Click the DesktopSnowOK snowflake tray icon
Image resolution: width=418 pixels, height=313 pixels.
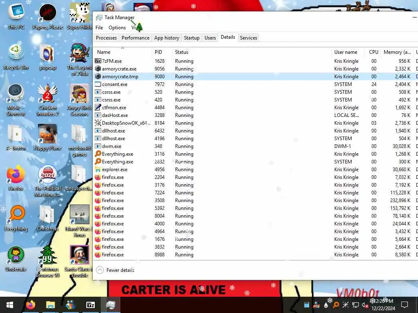(x=345, y=305)
